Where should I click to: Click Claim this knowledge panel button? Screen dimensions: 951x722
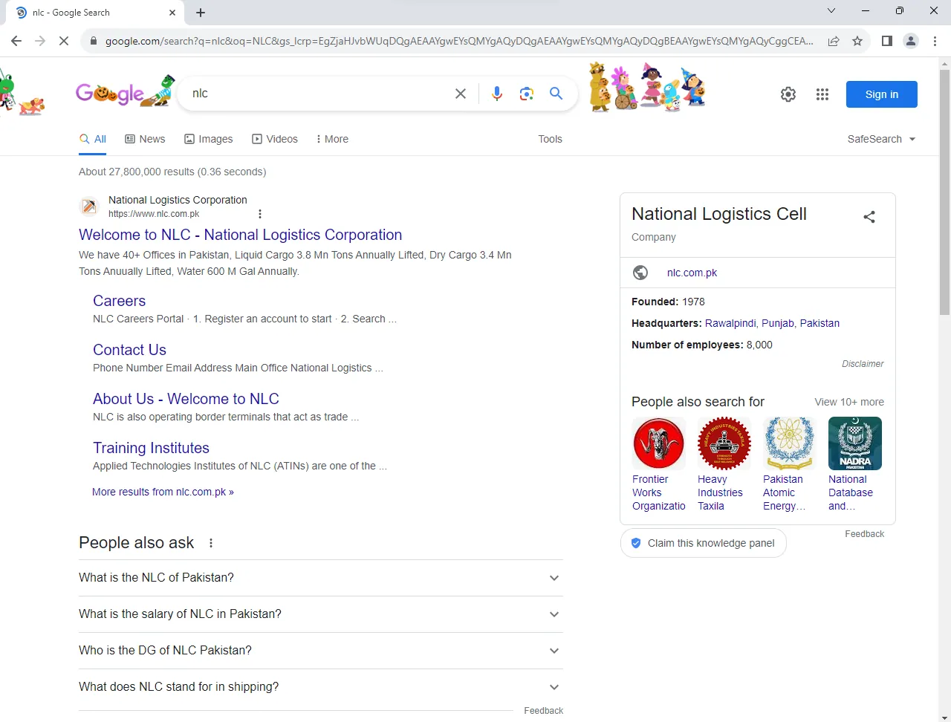pos(703,543)
